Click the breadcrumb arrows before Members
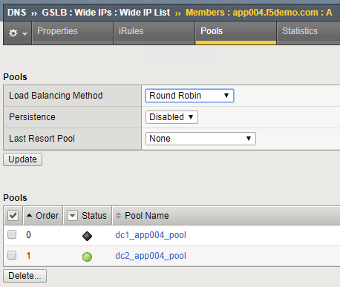The image size is (340, 287). 177,13
